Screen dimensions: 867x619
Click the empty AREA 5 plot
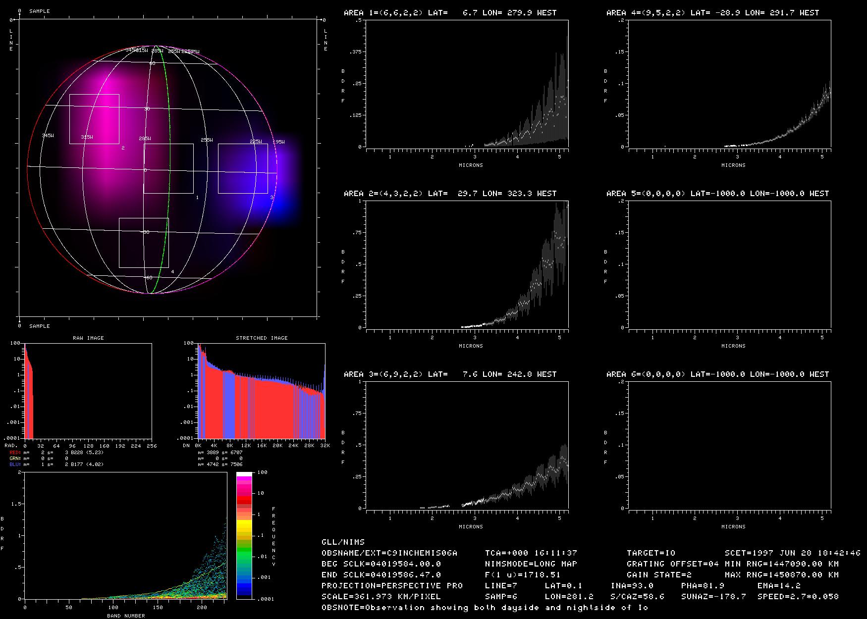pyautogui.click(x=730, y=264)
